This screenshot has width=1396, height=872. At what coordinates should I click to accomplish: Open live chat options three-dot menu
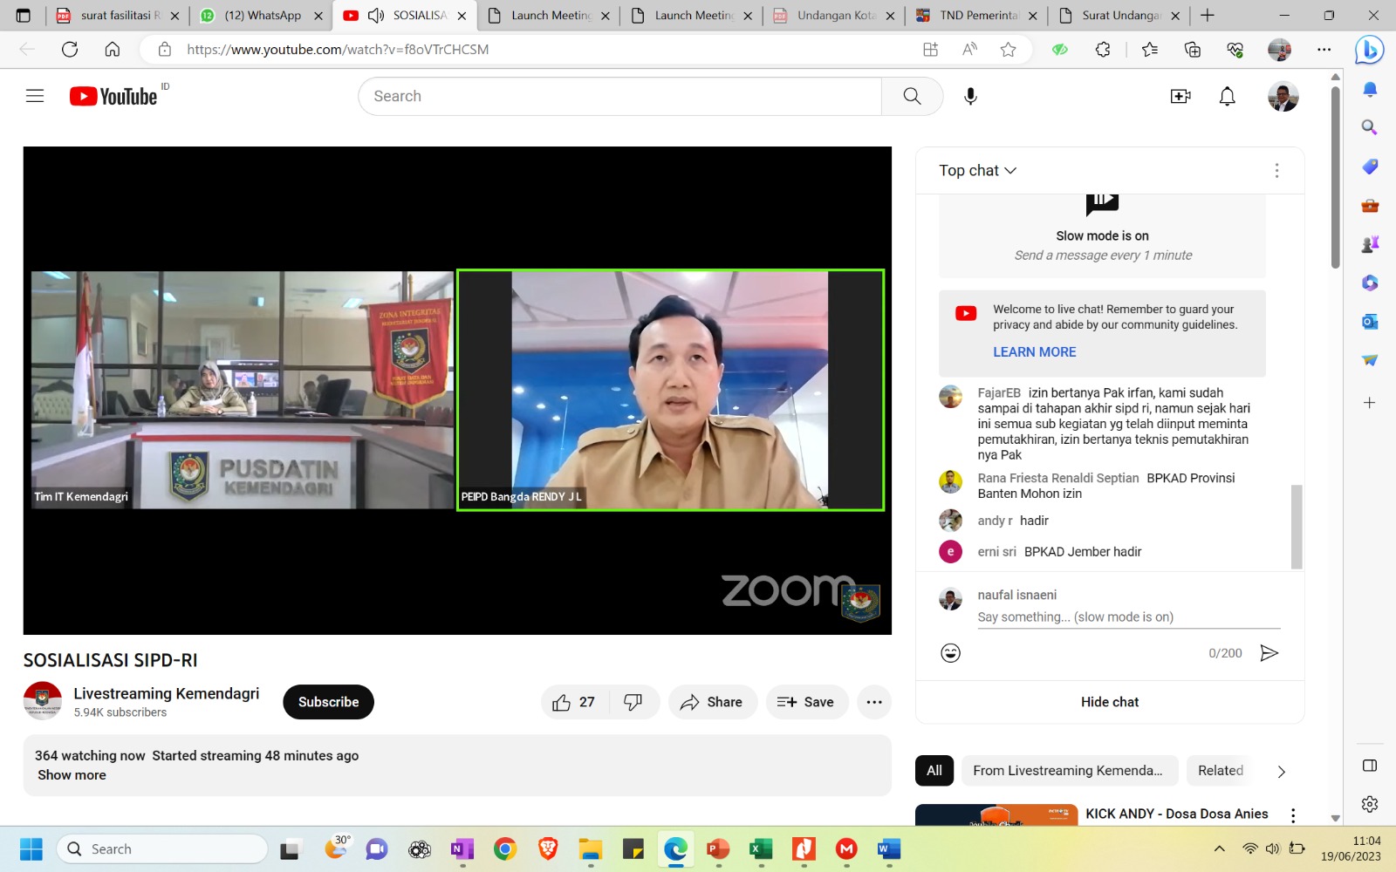click(1276, 171)
